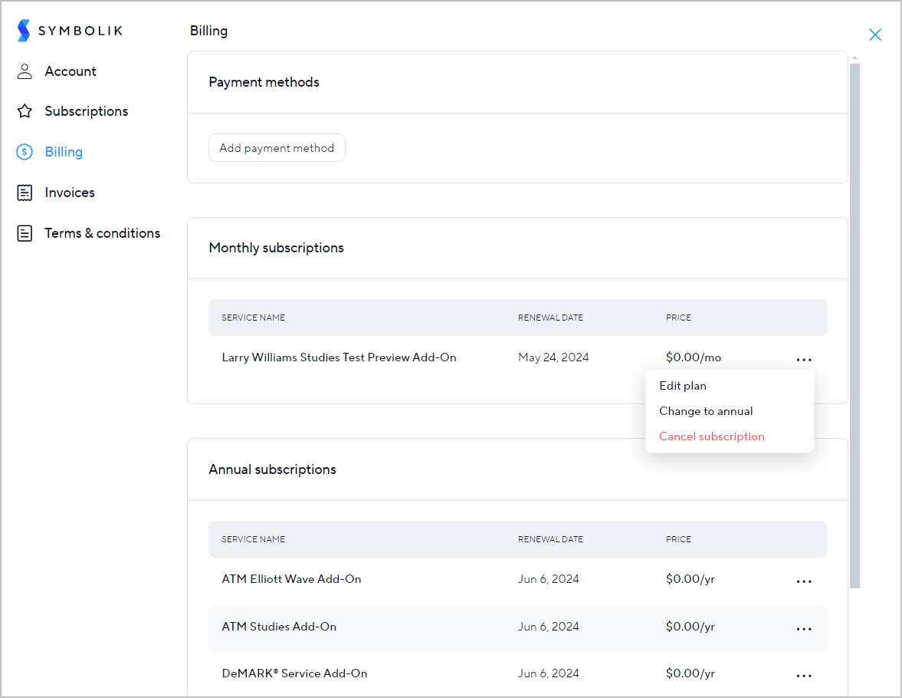Image resolution: width=902 pixels, height=698 pixels.
Task: Close the Billing settings panel
Action: [x=875, y=35]
